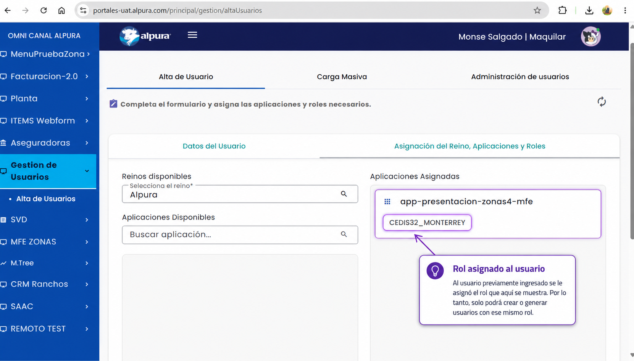Click the Facturacion-2.0 monitor icon
This screenshot has height=361, width=634.
click(3, 76)
